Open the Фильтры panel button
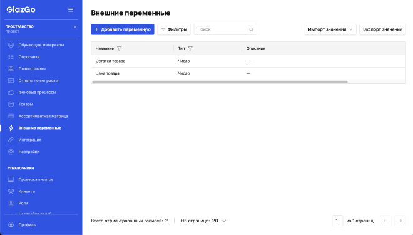The height and width of the screenshot is (235, 413). point(174,29)
